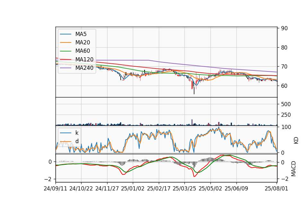Click the 25/05/02 date axis label

click(x=210, y=189)
